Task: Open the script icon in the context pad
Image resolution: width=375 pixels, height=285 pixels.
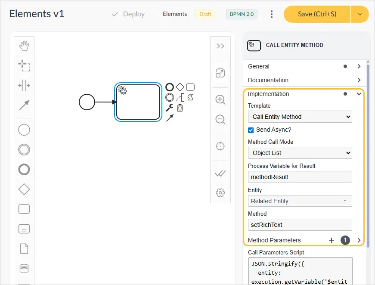Action: pyautogui.click(x=190, y=98)
